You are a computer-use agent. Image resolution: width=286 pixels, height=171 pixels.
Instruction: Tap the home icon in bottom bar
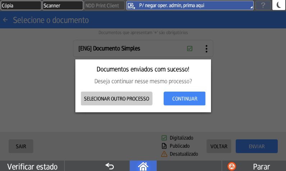143,166
